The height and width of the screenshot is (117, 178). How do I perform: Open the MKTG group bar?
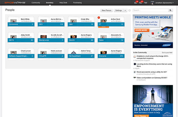pos(21,40)
